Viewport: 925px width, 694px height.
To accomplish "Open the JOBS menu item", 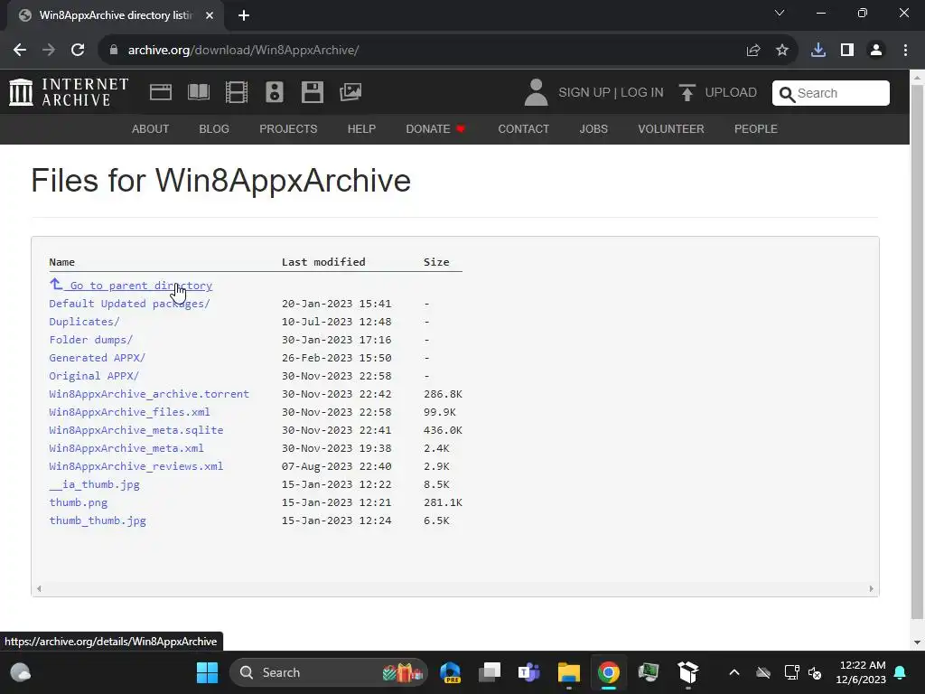I will pyautogui.click(x=593, y=128).
